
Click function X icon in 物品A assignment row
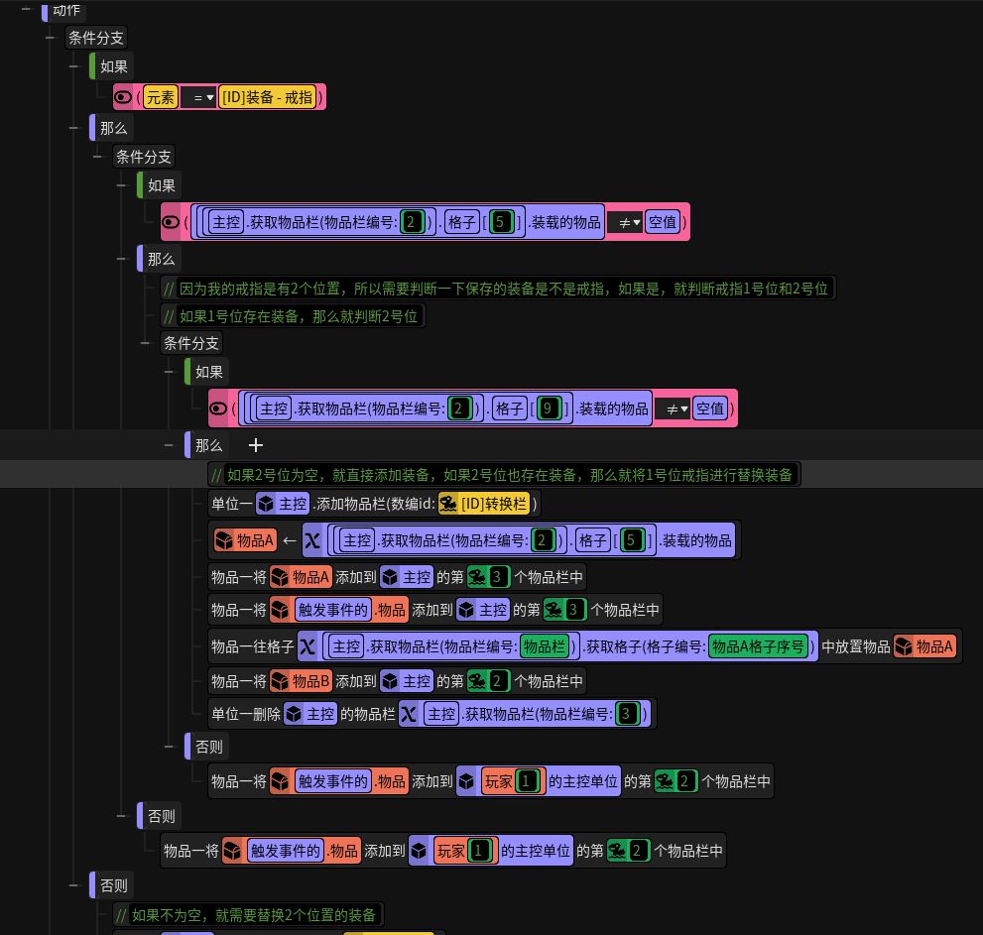(312, 540)
